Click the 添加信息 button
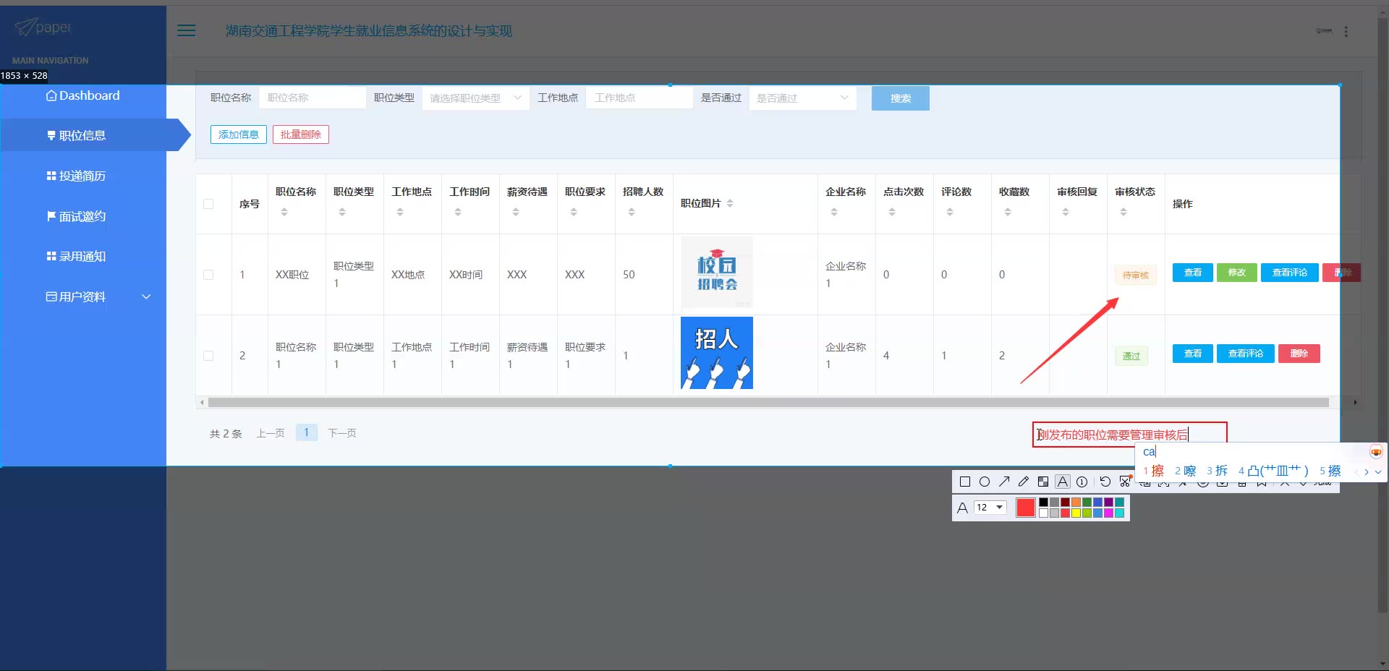The width and height of the screenshot is (1389, 671). 239,134
